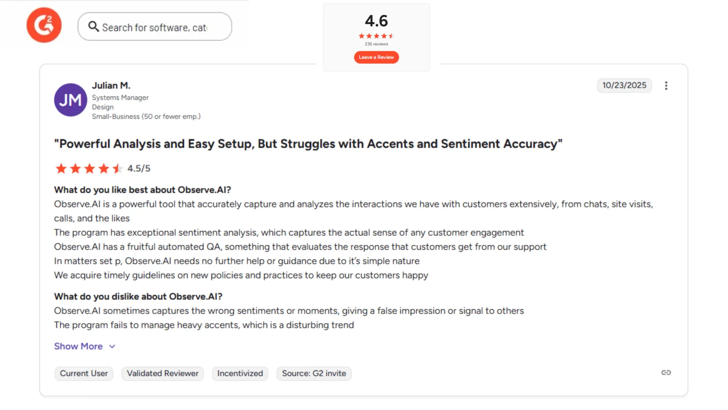Toggle the Incentivized tag
This screenshot has width=728, height=410.
240,373
